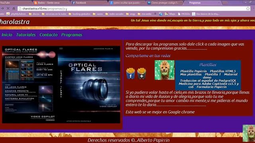Open the phpMyAdmin bookmark
255x143 pixels.
[16, 14]
